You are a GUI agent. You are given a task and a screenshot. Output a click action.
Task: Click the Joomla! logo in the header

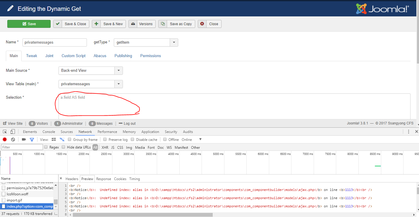(x=382, y=9)
